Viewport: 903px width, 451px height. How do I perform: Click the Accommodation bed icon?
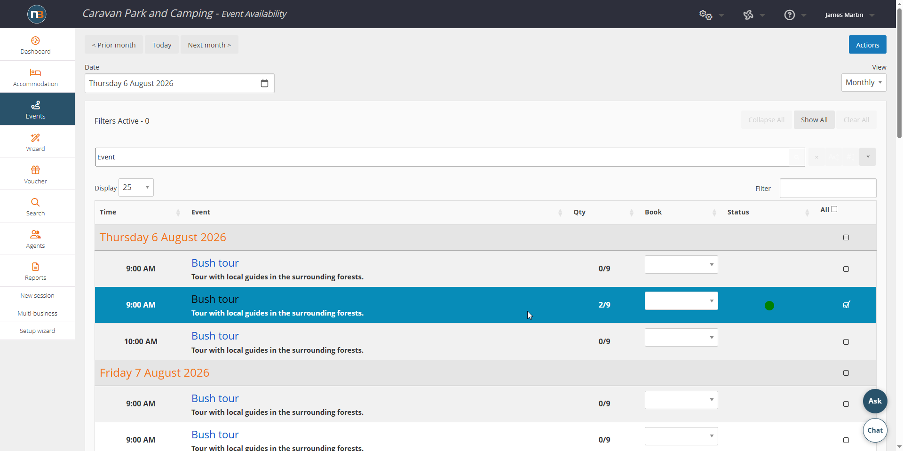point(35,72)
